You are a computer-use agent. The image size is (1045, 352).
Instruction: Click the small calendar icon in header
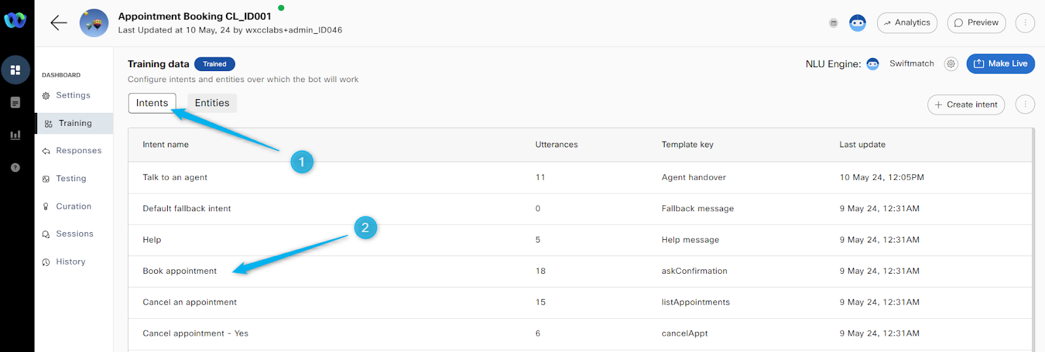(833, 23)
